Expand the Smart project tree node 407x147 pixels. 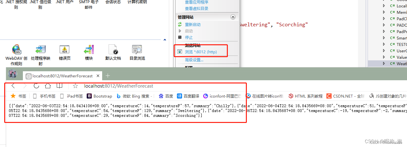[x=384, y=38]
